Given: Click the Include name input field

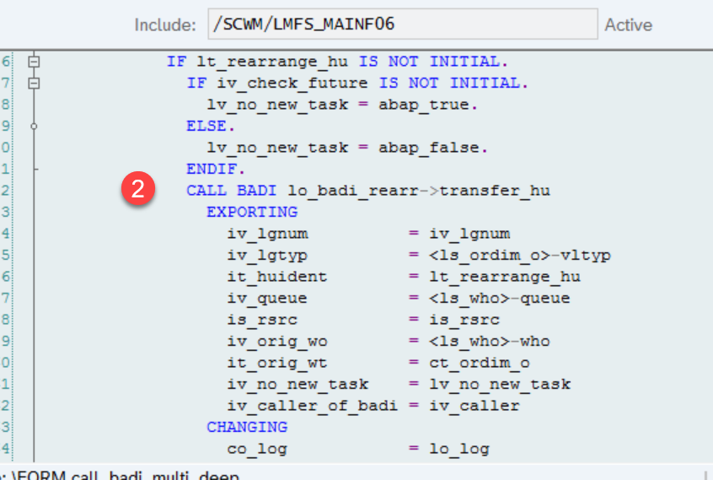Looking at the screenshot, I should pos(402,24).
